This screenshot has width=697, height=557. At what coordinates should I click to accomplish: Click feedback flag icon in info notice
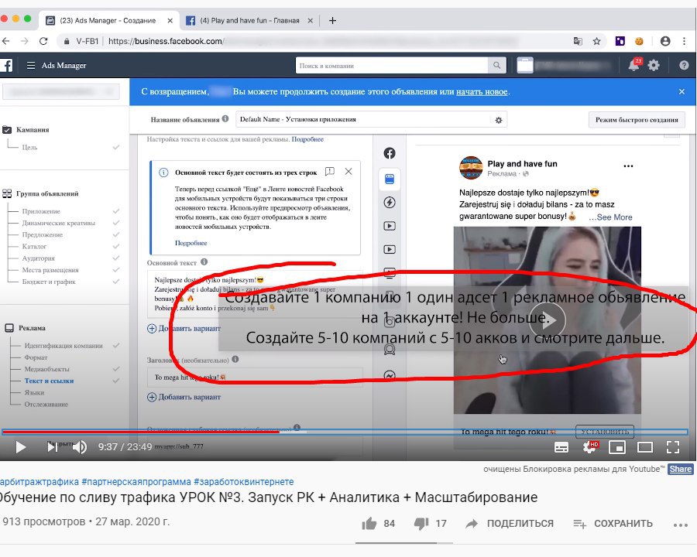pos(330,172)
